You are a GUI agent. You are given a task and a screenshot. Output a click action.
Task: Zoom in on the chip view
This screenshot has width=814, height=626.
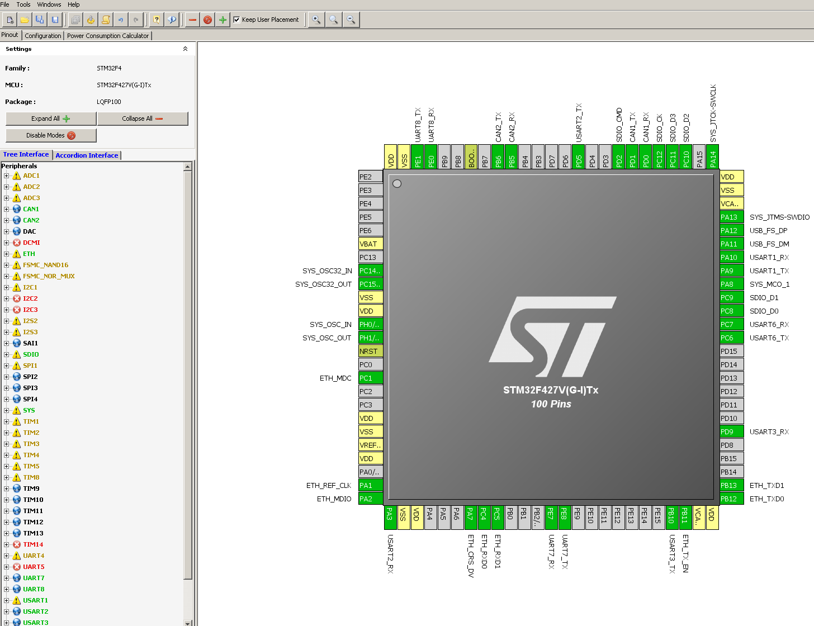click(316, 20)
